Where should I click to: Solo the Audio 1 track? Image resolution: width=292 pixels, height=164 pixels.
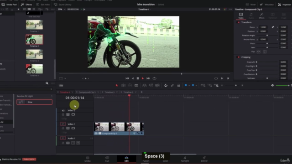[x=73, y=143]
